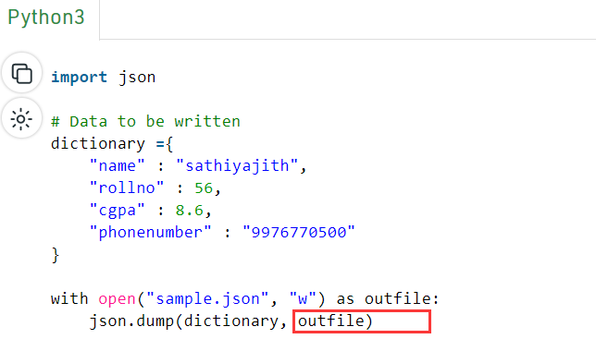The width and height of the screenshot is (596, 351).
Task: Click the number 56 in the code
Action: (x=204, y=188)
